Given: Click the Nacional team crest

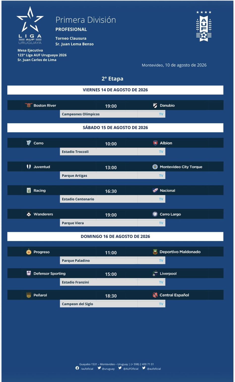Looking at the screenshot, I should 155,190.
